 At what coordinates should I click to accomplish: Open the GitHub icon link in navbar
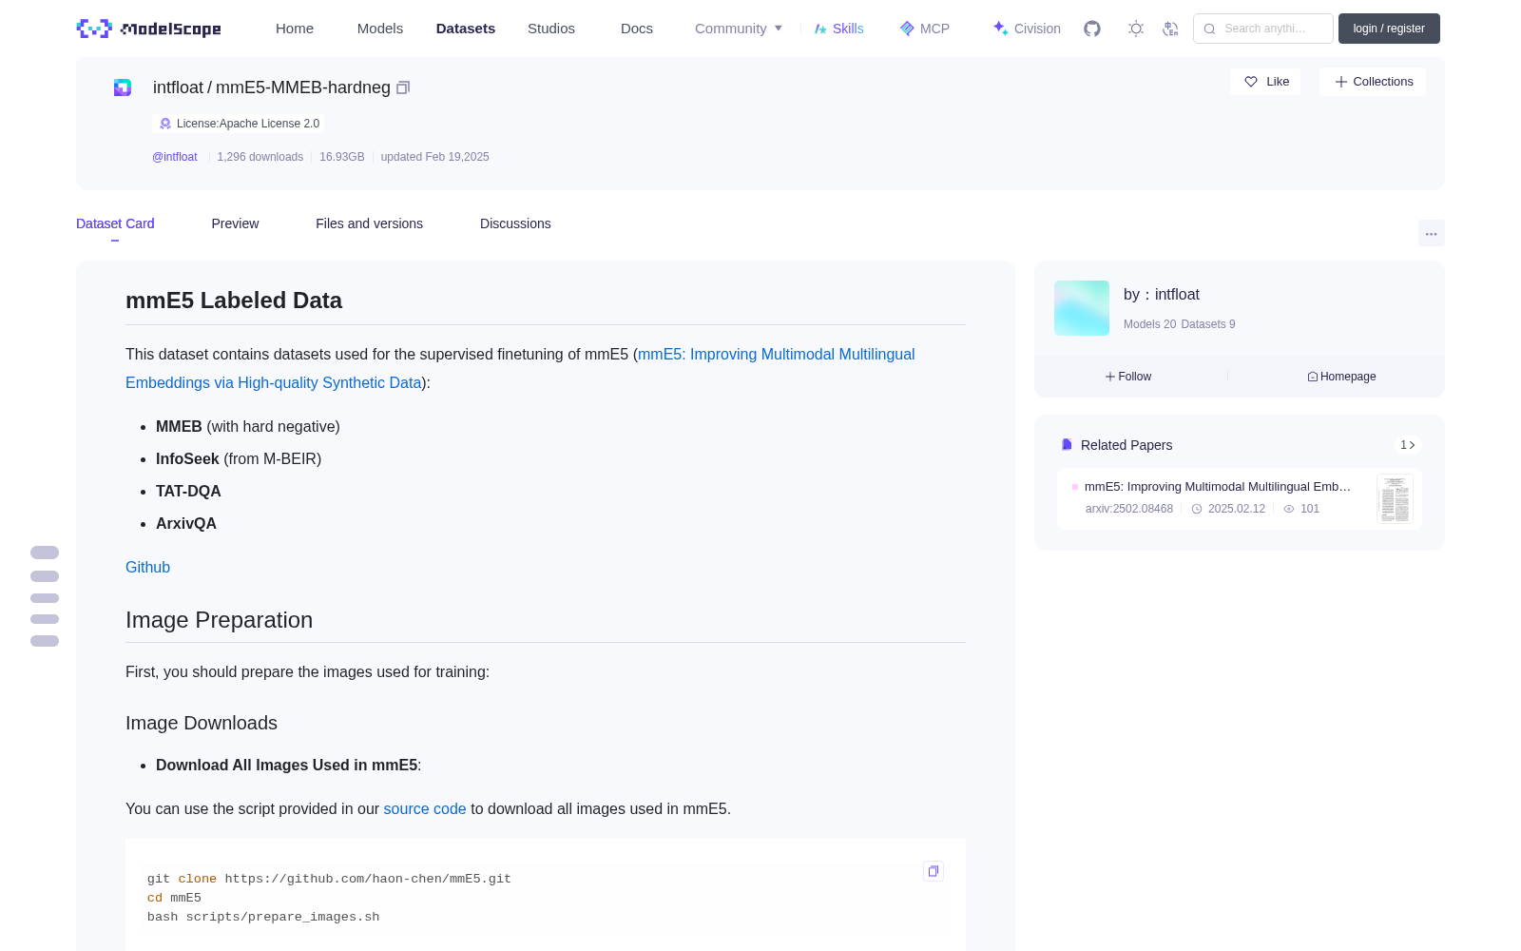coord(1092,29)
